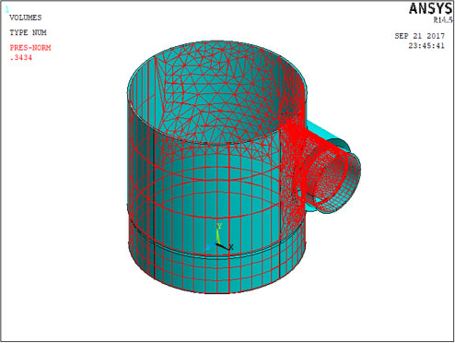The height and width of the screenshot is (343, 455).
Task: Select the red PRES-NORM label
Action: coord(30,48)
